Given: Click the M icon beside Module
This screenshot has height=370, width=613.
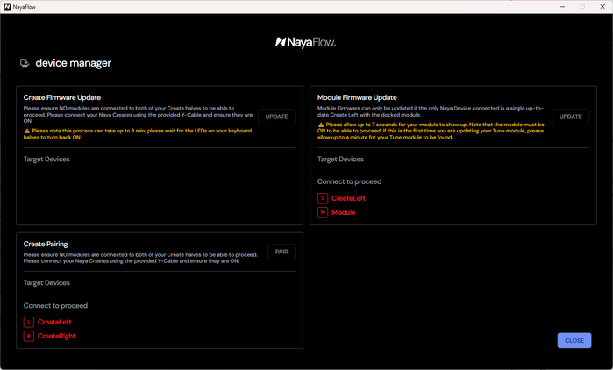Looking at the screenshot, I should pyautogui.click(x=323, y=212).
